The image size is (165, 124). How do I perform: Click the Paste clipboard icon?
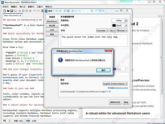tap(27, 11)
